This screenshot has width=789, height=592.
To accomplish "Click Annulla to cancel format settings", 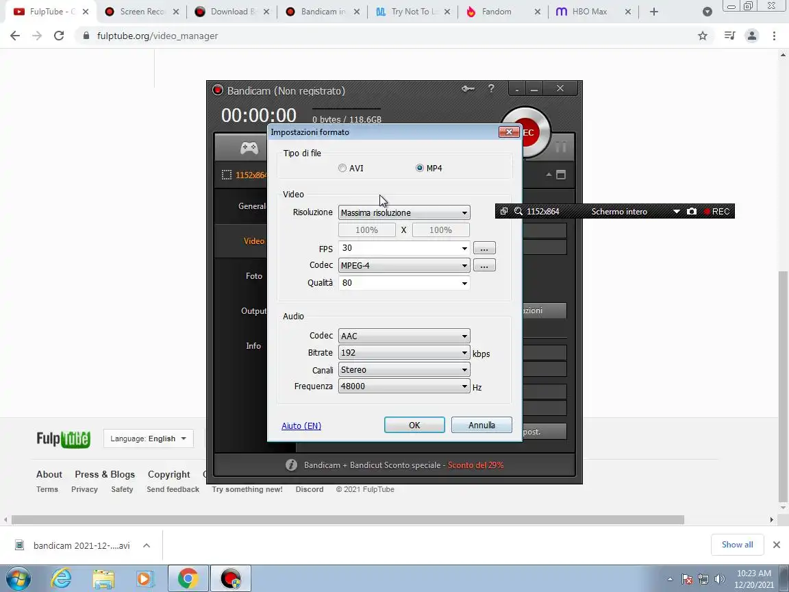I will 481,425.
